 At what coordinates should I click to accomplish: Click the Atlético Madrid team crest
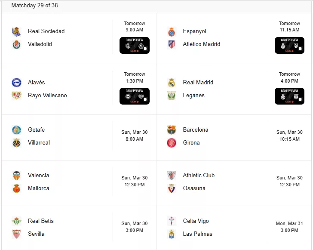point(172,44)
